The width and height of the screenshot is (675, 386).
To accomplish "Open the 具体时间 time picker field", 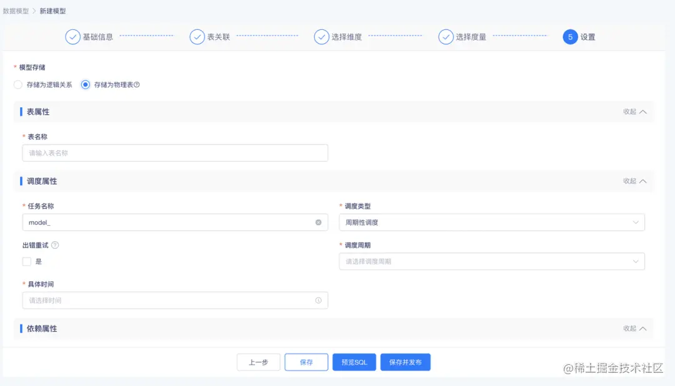I will click(175, 301).
